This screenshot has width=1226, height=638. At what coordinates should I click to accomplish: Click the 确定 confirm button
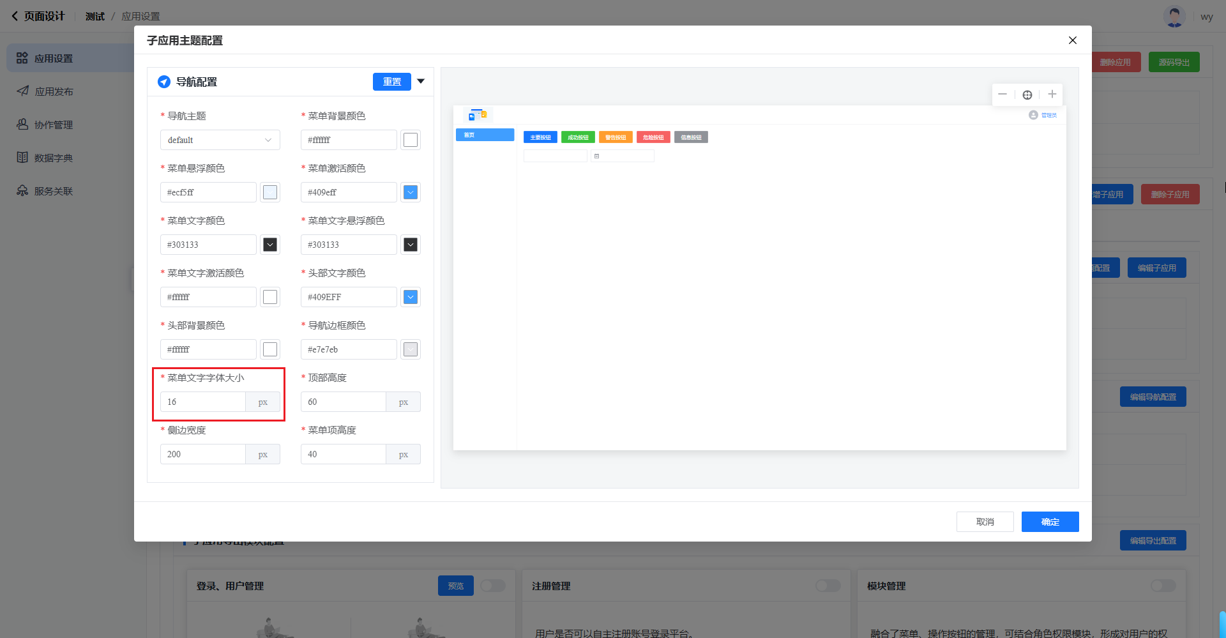point(1050,522)
